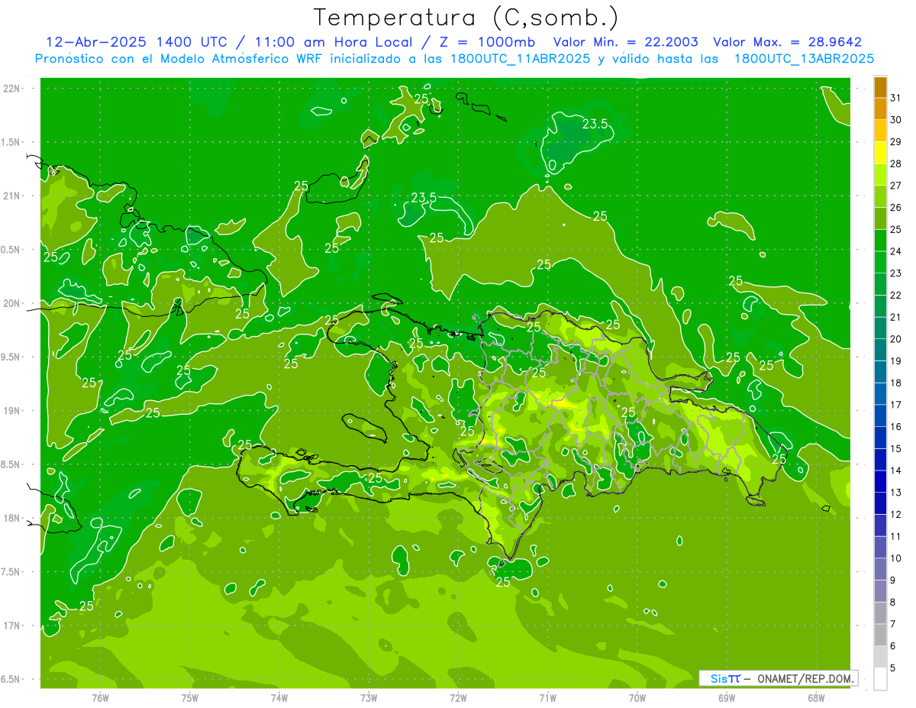Click the '19N' latitude axis label
This screenshot has width=916, height=708.
click(x=11, y=411)
